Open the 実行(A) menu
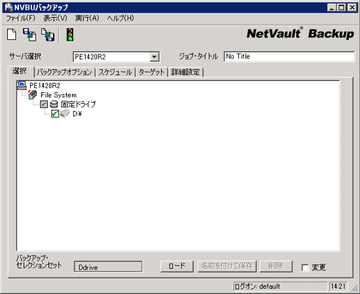Viewport: 360px width, 294px height. point(87,18)
